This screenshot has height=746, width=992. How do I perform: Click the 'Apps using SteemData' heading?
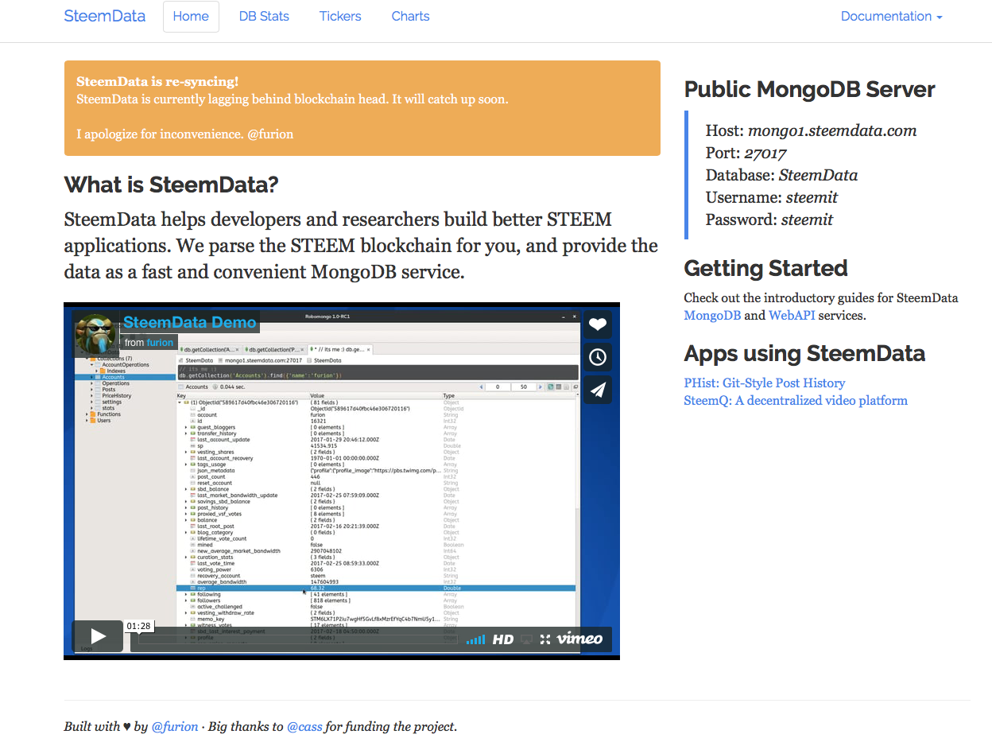click(804, 353)
